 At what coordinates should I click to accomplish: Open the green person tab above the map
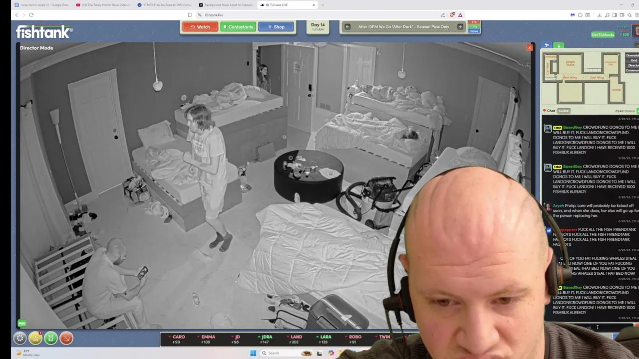click(559, 46)
